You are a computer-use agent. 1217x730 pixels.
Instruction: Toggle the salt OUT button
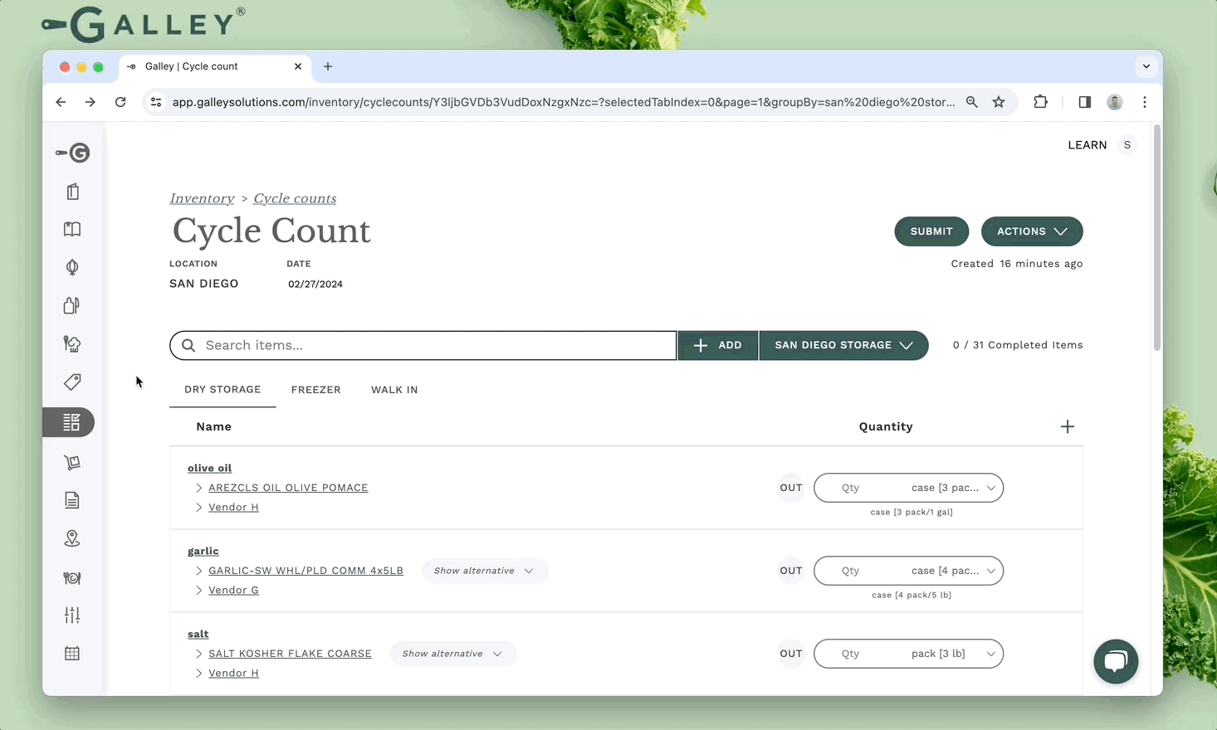(x=790, y=654)
